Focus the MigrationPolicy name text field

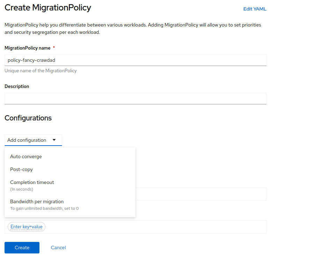(x=135, y=60)
